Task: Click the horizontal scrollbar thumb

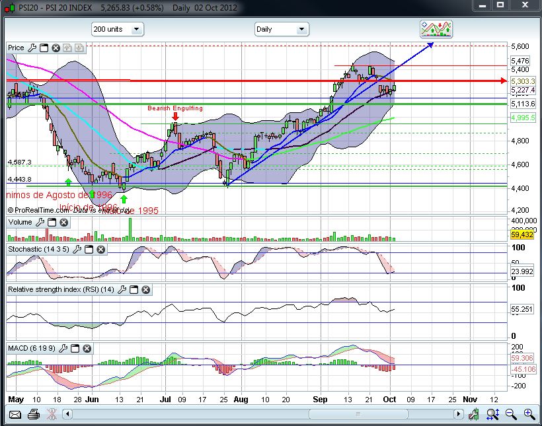Action: 357,414
